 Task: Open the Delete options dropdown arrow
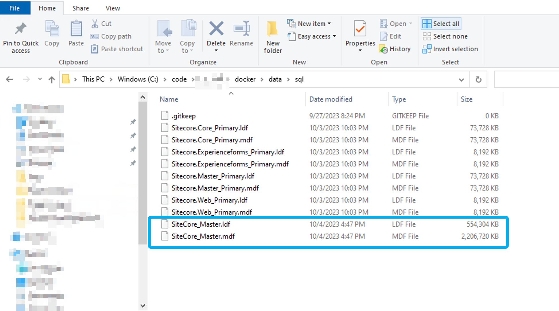(x=216, y=50)
